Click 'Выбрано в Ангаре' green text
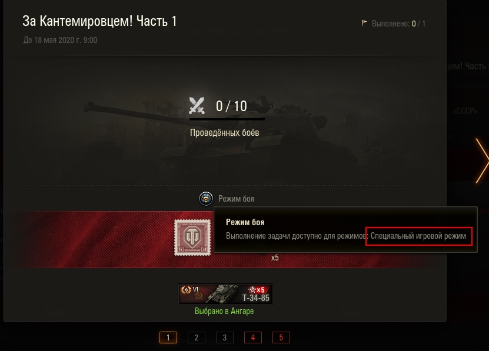The image size is (489, 351). [x=224, y=311]
